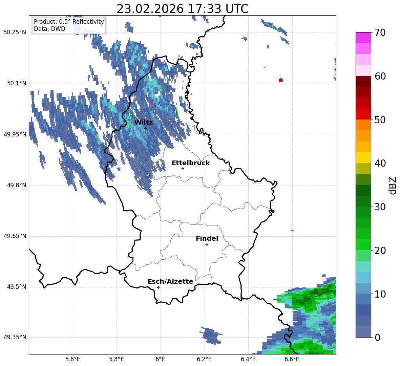Image resolution: width=401 pixels, height=366 pixels.
Task: Click the yellow colorbar segment above 40
Action: (363, 157)
